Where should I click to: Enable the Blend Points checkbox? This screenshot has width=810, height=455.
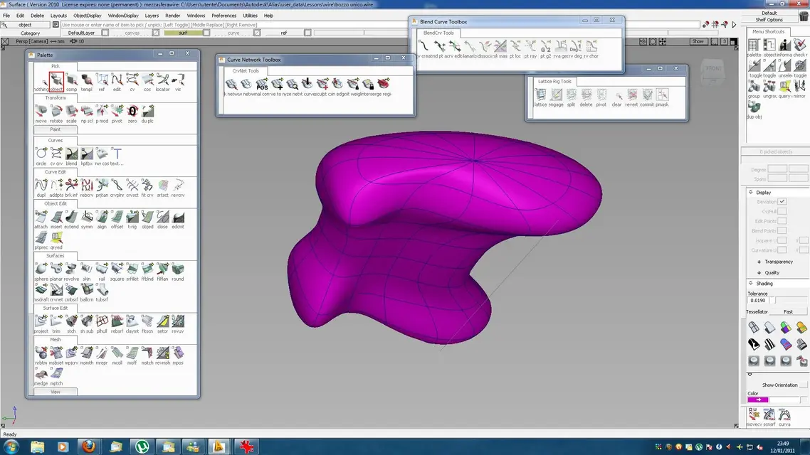782,230
